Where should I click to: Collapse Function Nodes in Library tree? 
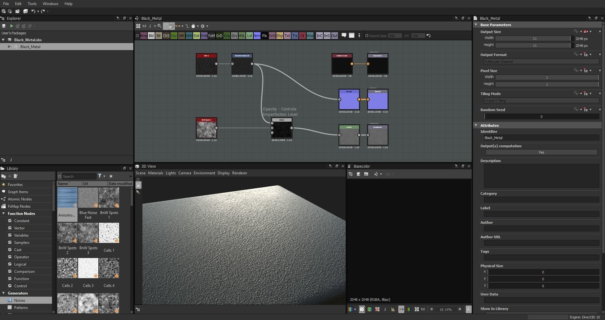click(3, 213)
